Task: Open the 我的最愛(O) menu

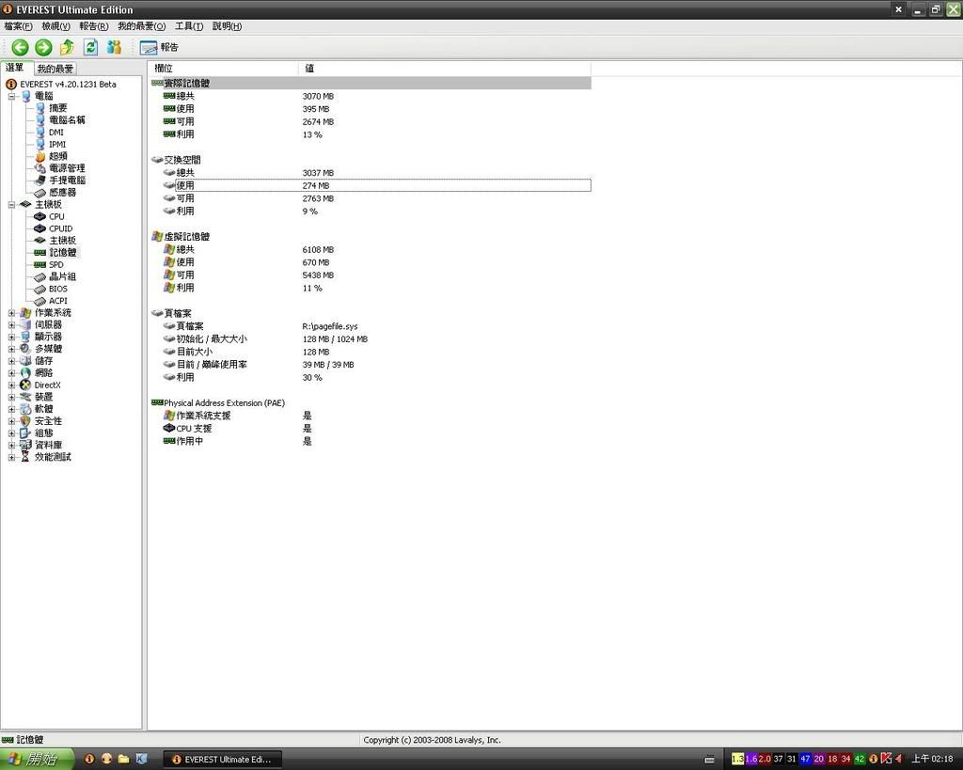Action: click(x=141, y=26)
